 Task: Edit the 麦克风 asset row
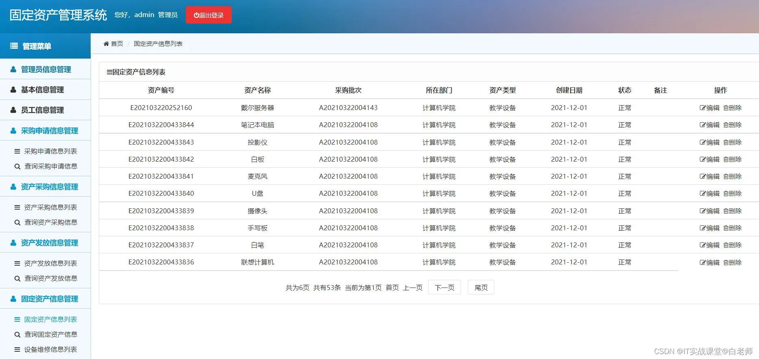(x=709, y=176)
